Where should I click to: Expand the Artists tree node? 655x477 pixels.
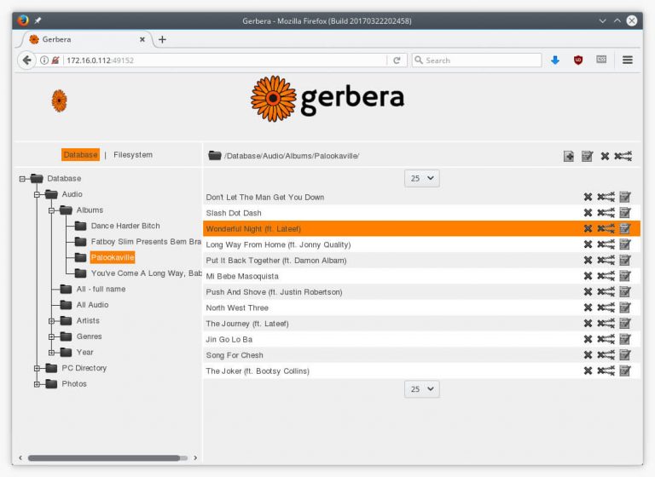[x=51, y=321]
